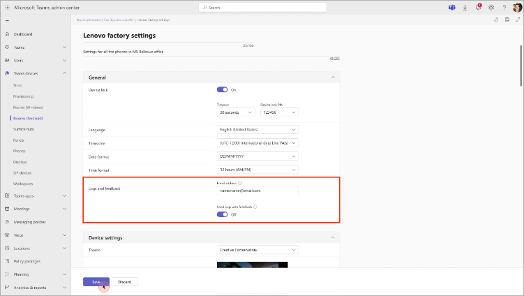
Task: Collapse the Device settings section chevron
Action: tap(333, 237)
